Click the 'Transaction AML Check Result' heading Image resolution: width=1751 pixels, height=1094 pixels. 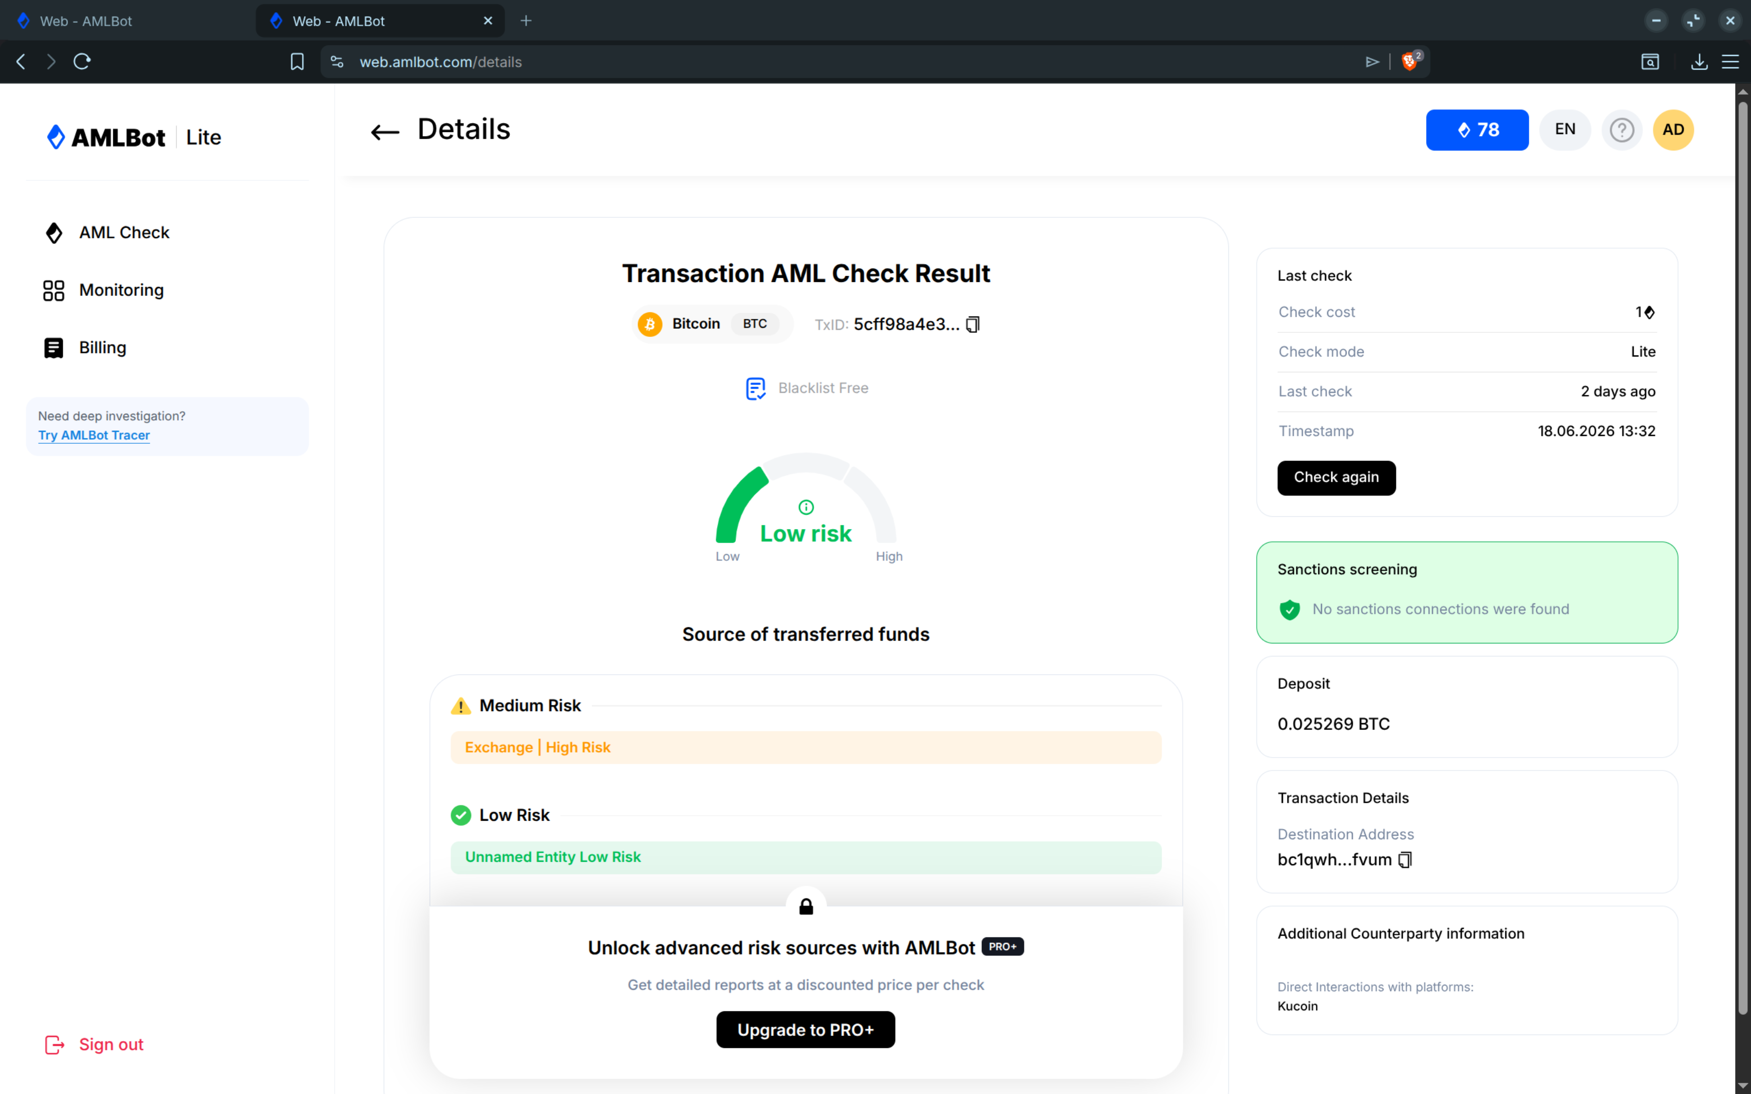pos(806,273)
